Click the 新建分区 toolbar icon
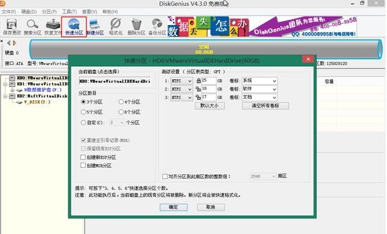Viewport: 387px width, 234px height. click(x=95, y=26)
